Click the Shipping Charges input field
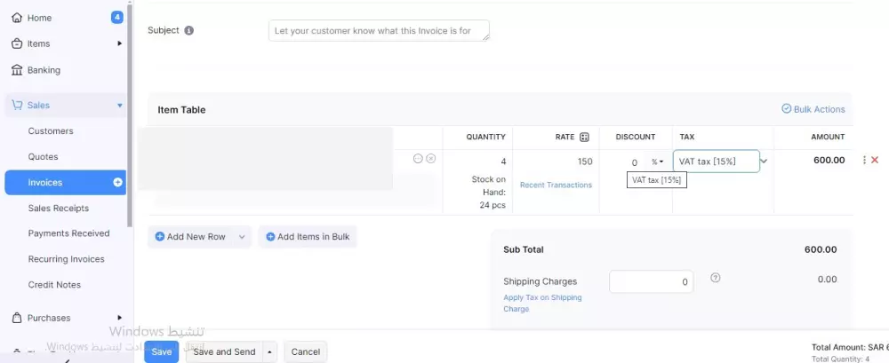 (651, 281)
